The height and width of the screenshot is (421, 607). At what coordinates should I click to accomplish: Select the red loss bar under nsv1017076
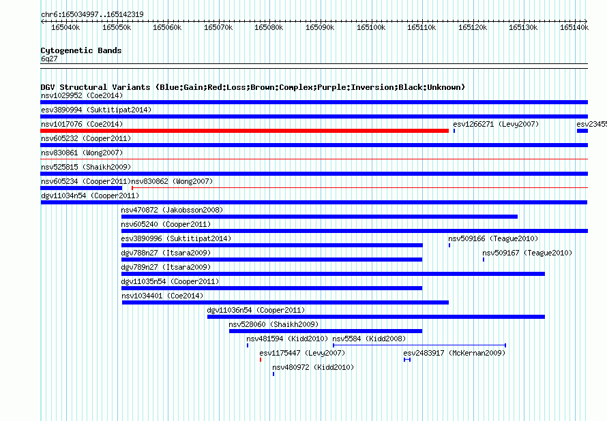tap(245, 131)
